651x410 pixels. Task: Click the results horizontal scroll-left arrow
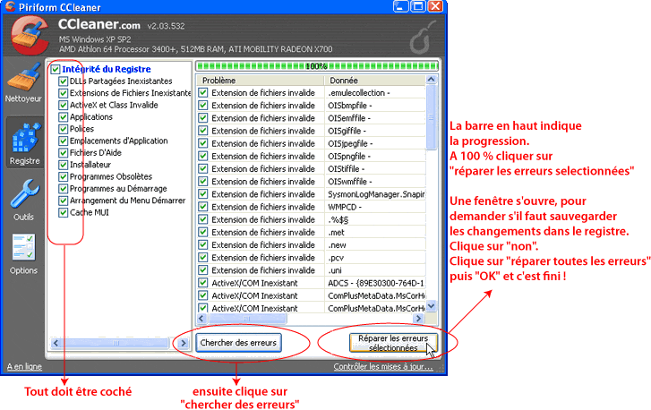click(x=201, y=319)
